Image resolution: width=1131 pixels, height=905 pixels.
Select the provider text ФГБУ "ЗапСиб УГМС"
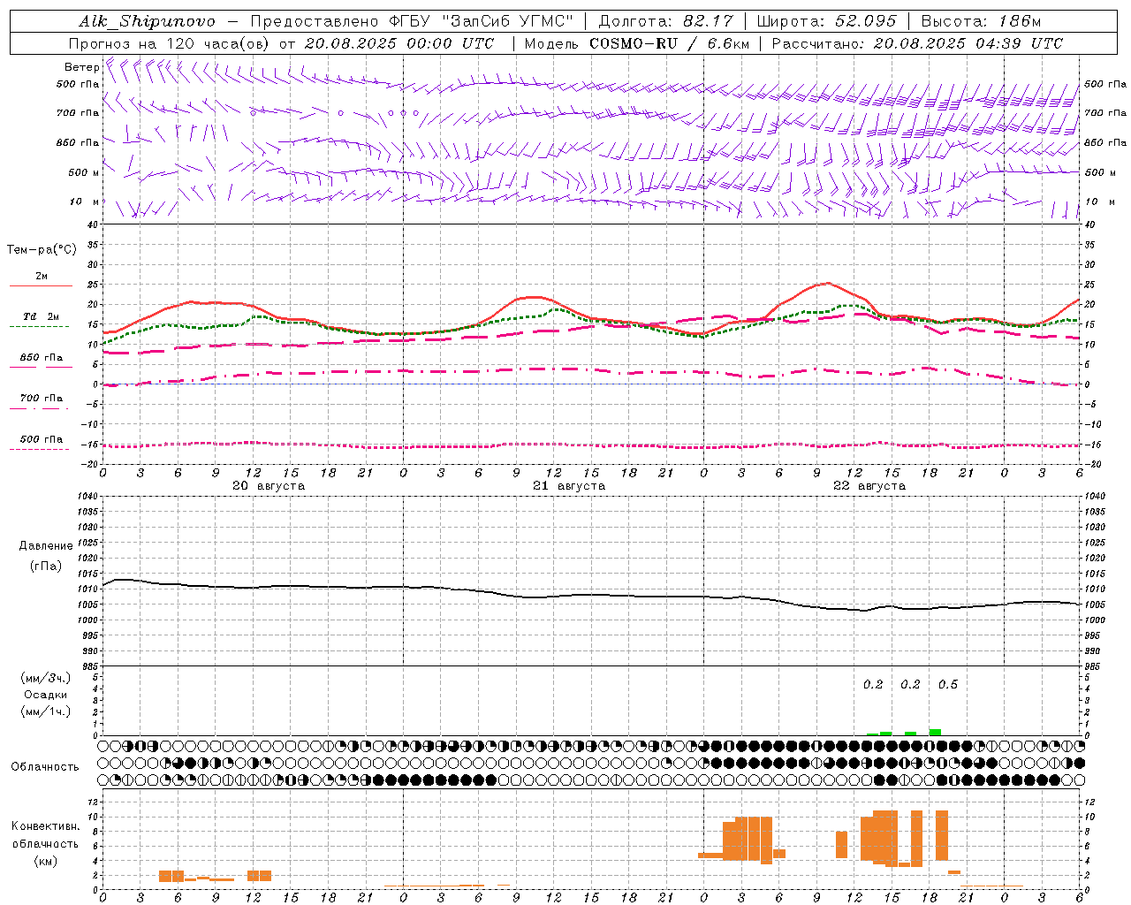482,21
